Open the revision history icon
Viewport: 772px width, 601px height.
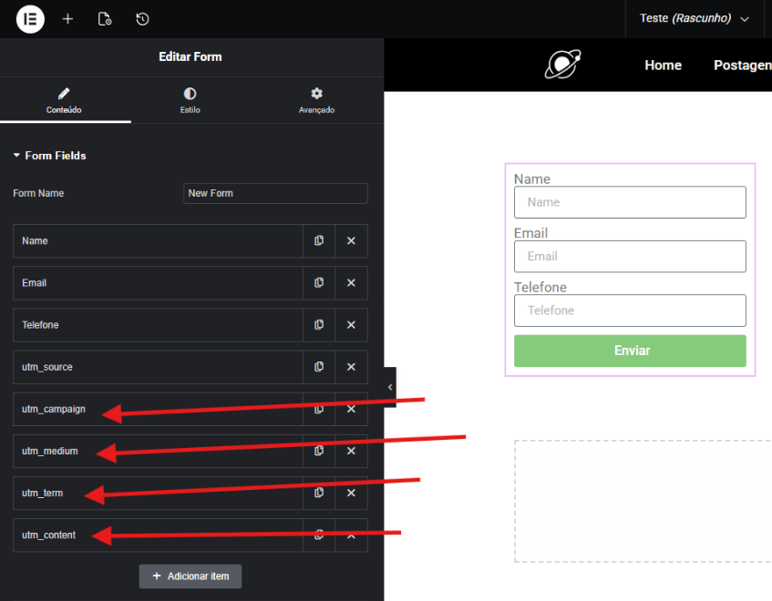pyautogui.click(x=142, y=18)
